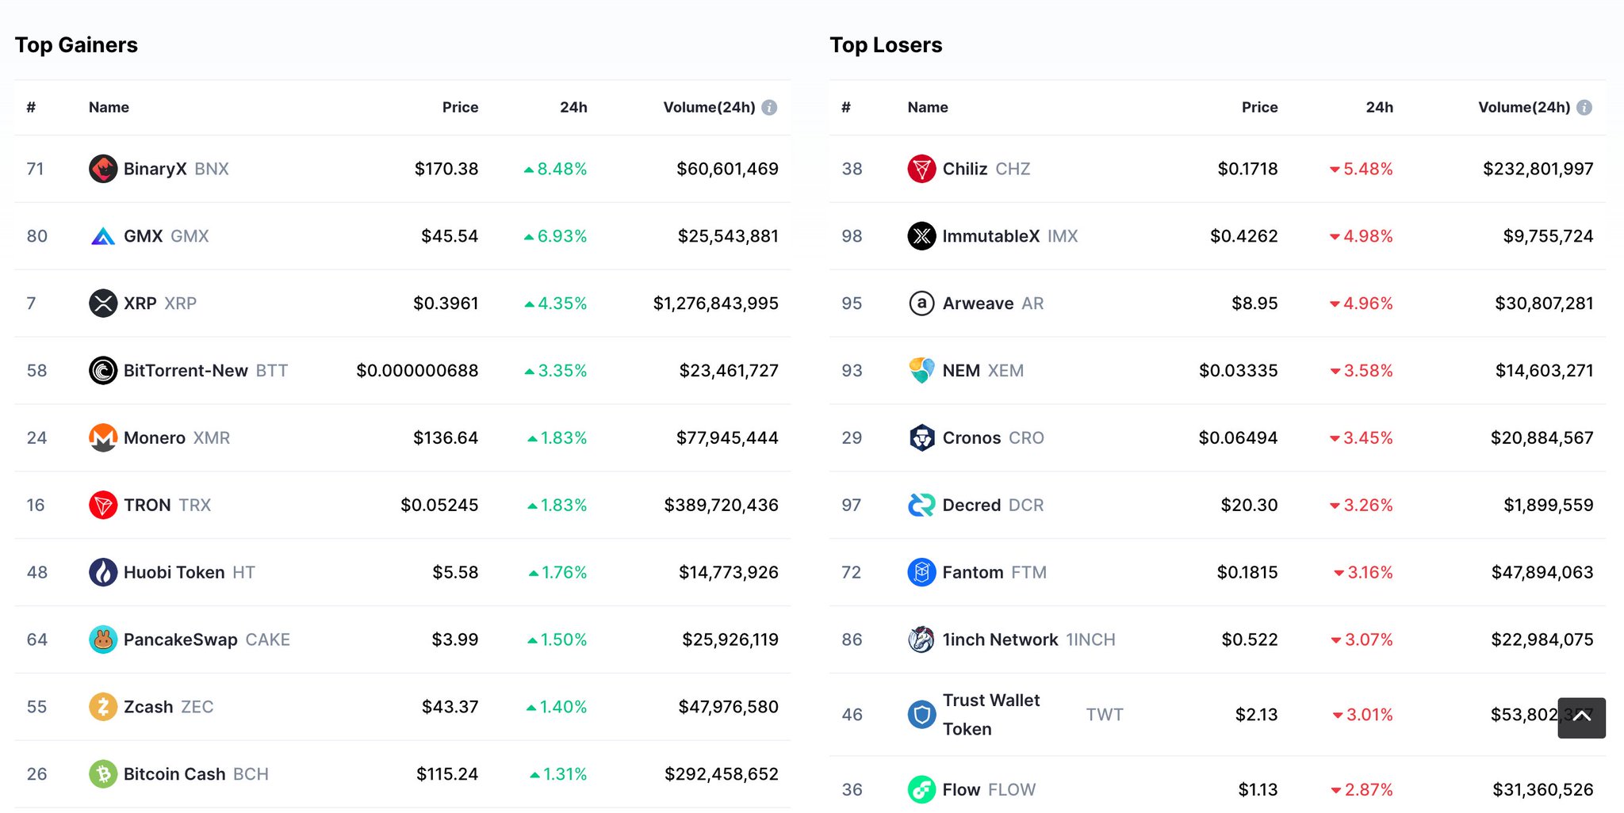Click the BinaryX coin logo
The width and height of the screenshot is (1624, 813).
click(x=102, y=168)
